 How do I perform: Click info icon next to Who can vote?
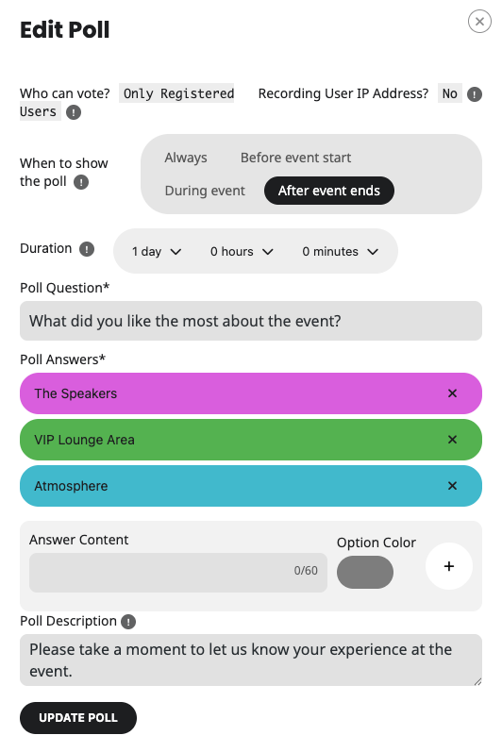click(x=74, y=112)
